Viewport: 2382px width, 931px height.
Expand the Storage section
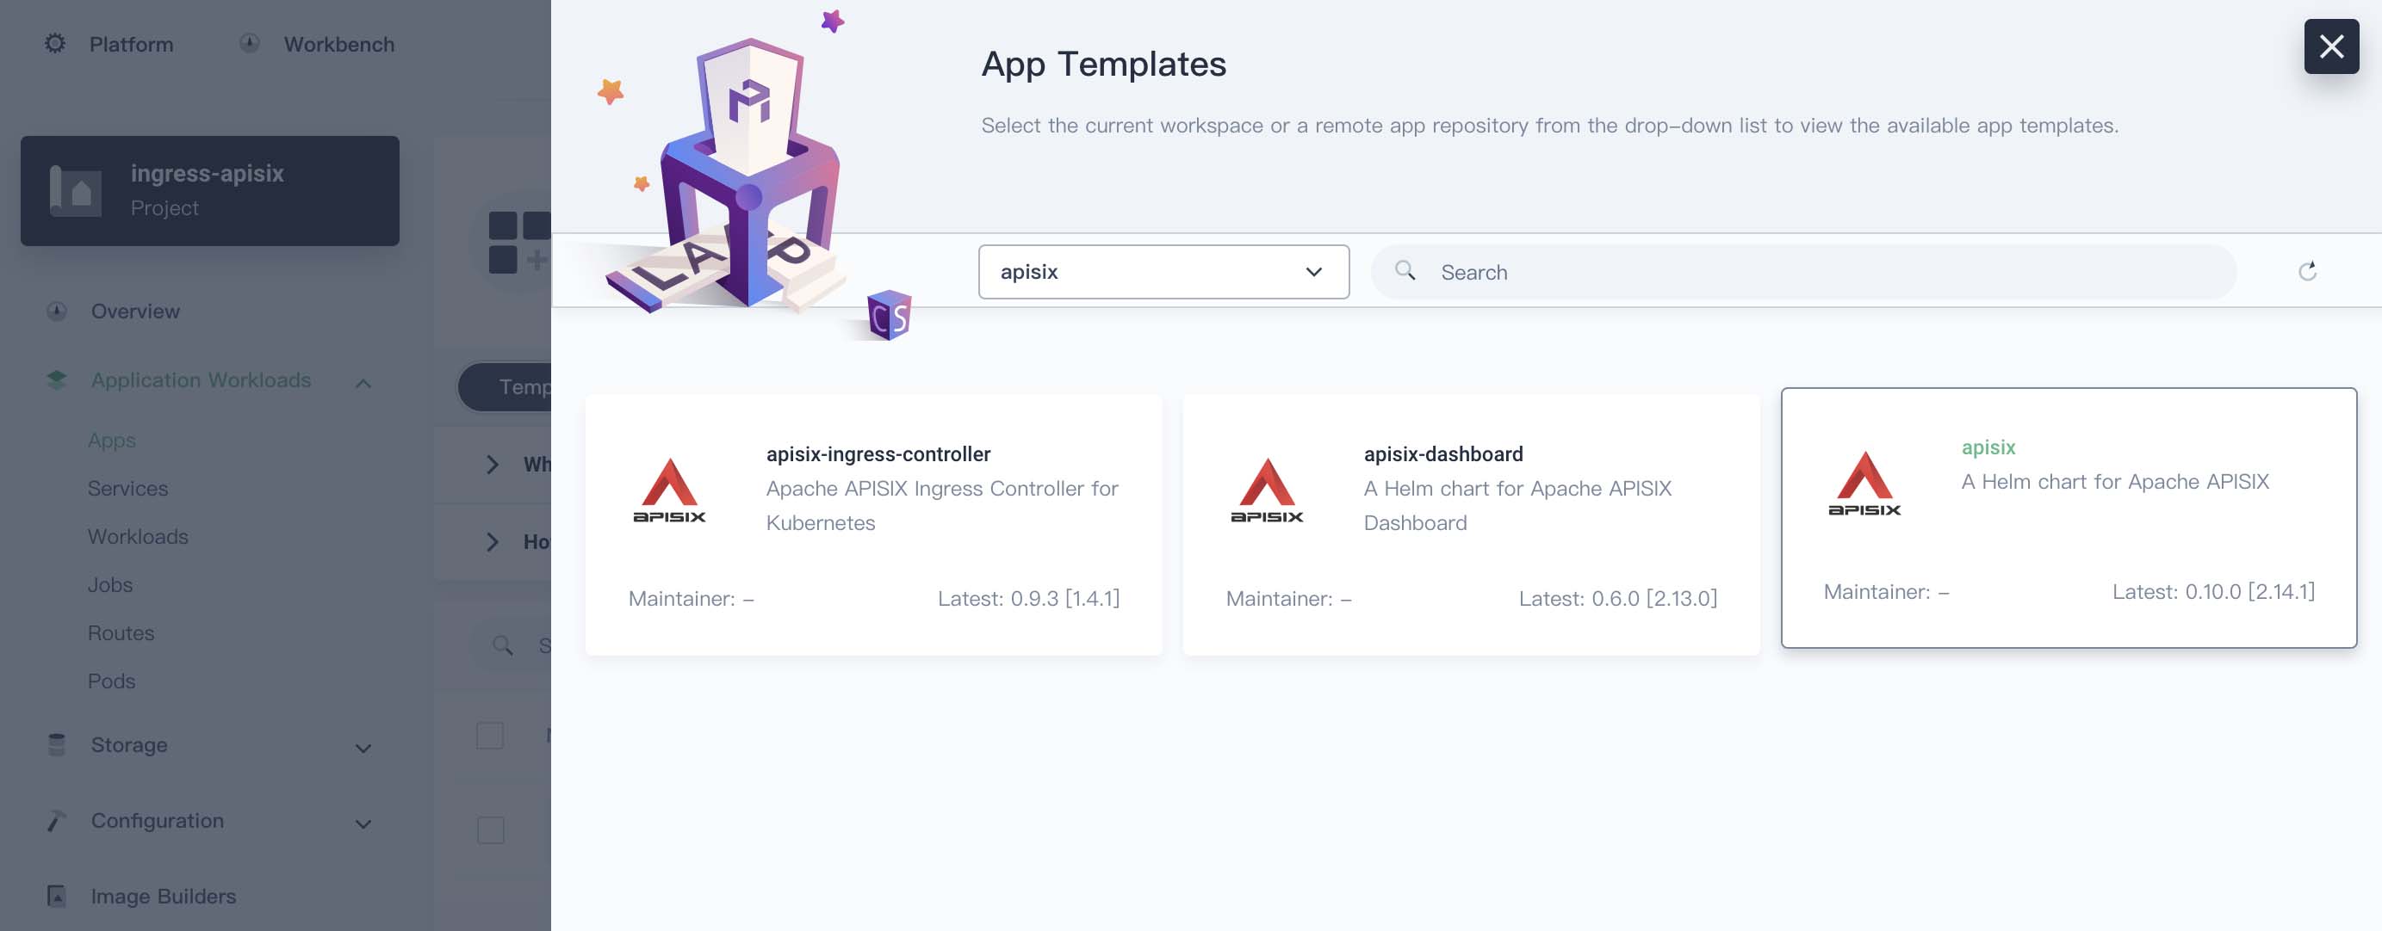[363, 747]
